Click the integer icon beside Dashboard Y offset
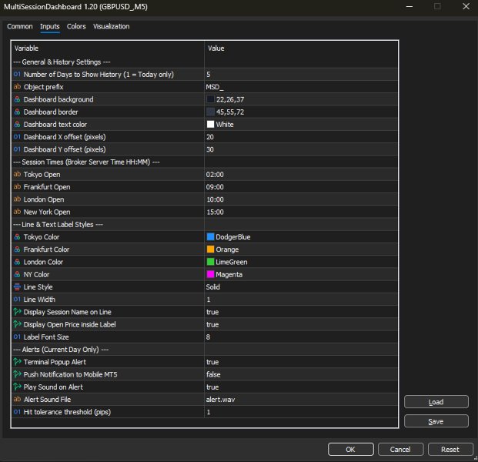The image size is (478, 462). click(x=17, y=149)
